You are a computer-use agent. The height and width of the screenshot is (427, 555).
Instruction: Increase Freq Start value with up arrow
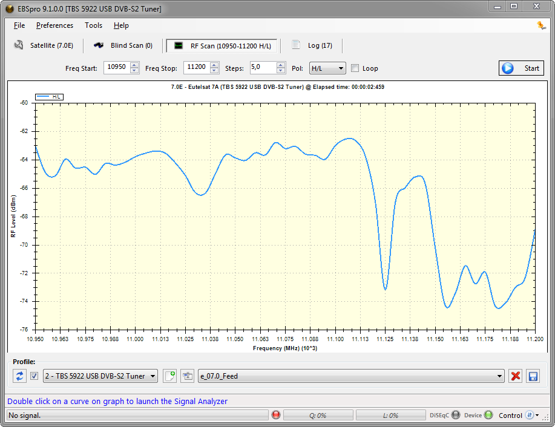[134, 65]
